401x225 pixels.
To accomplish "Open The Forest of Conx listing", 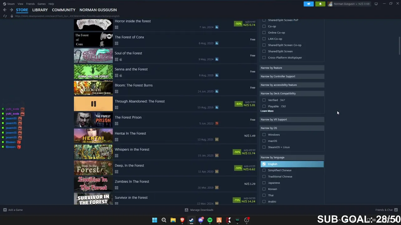I will pos(165,40).
